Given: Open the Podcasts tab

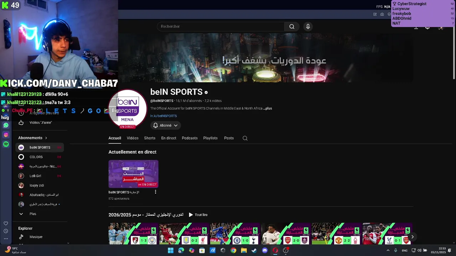Looking at the screenshot, I should (190, 138).
